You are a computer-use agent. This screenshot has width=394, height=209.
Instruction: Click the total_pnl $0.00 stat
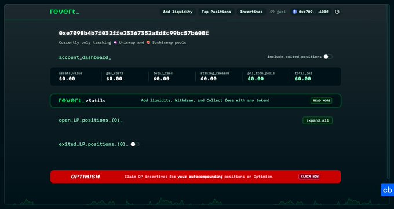pyautogui.click(x=303, y=76)
